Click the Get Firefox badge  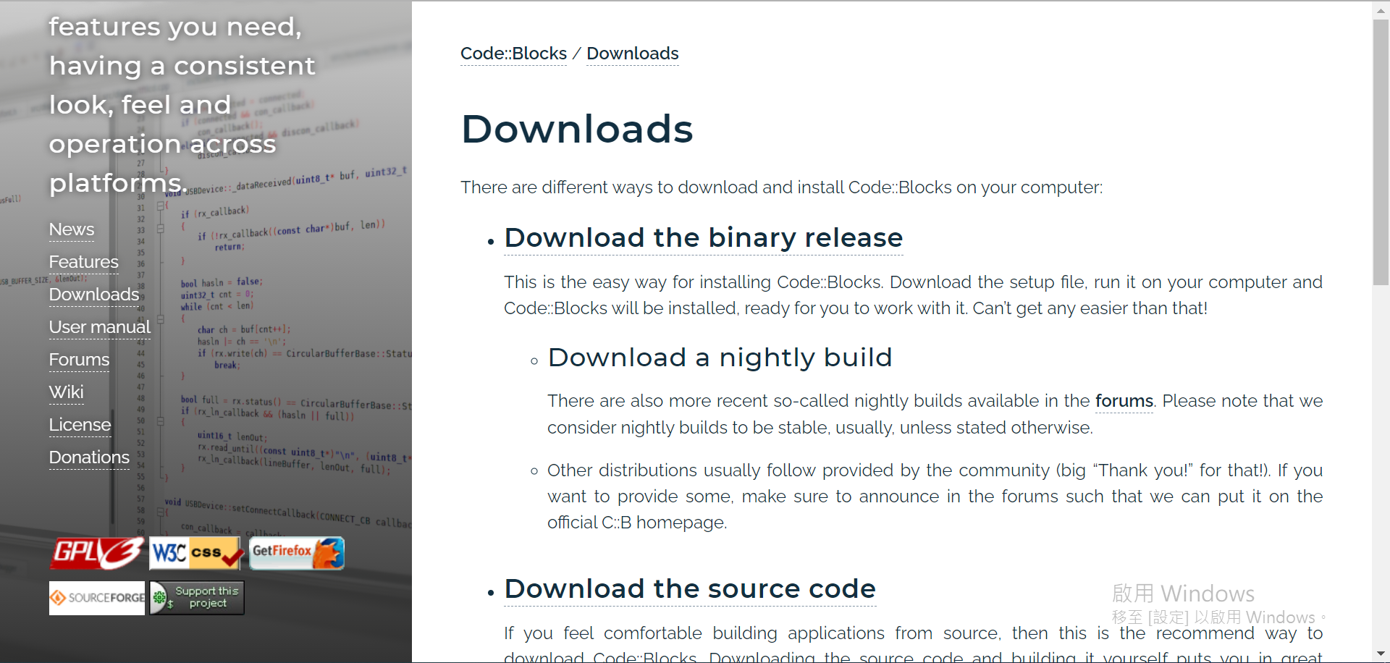click(x=297, y=554)
